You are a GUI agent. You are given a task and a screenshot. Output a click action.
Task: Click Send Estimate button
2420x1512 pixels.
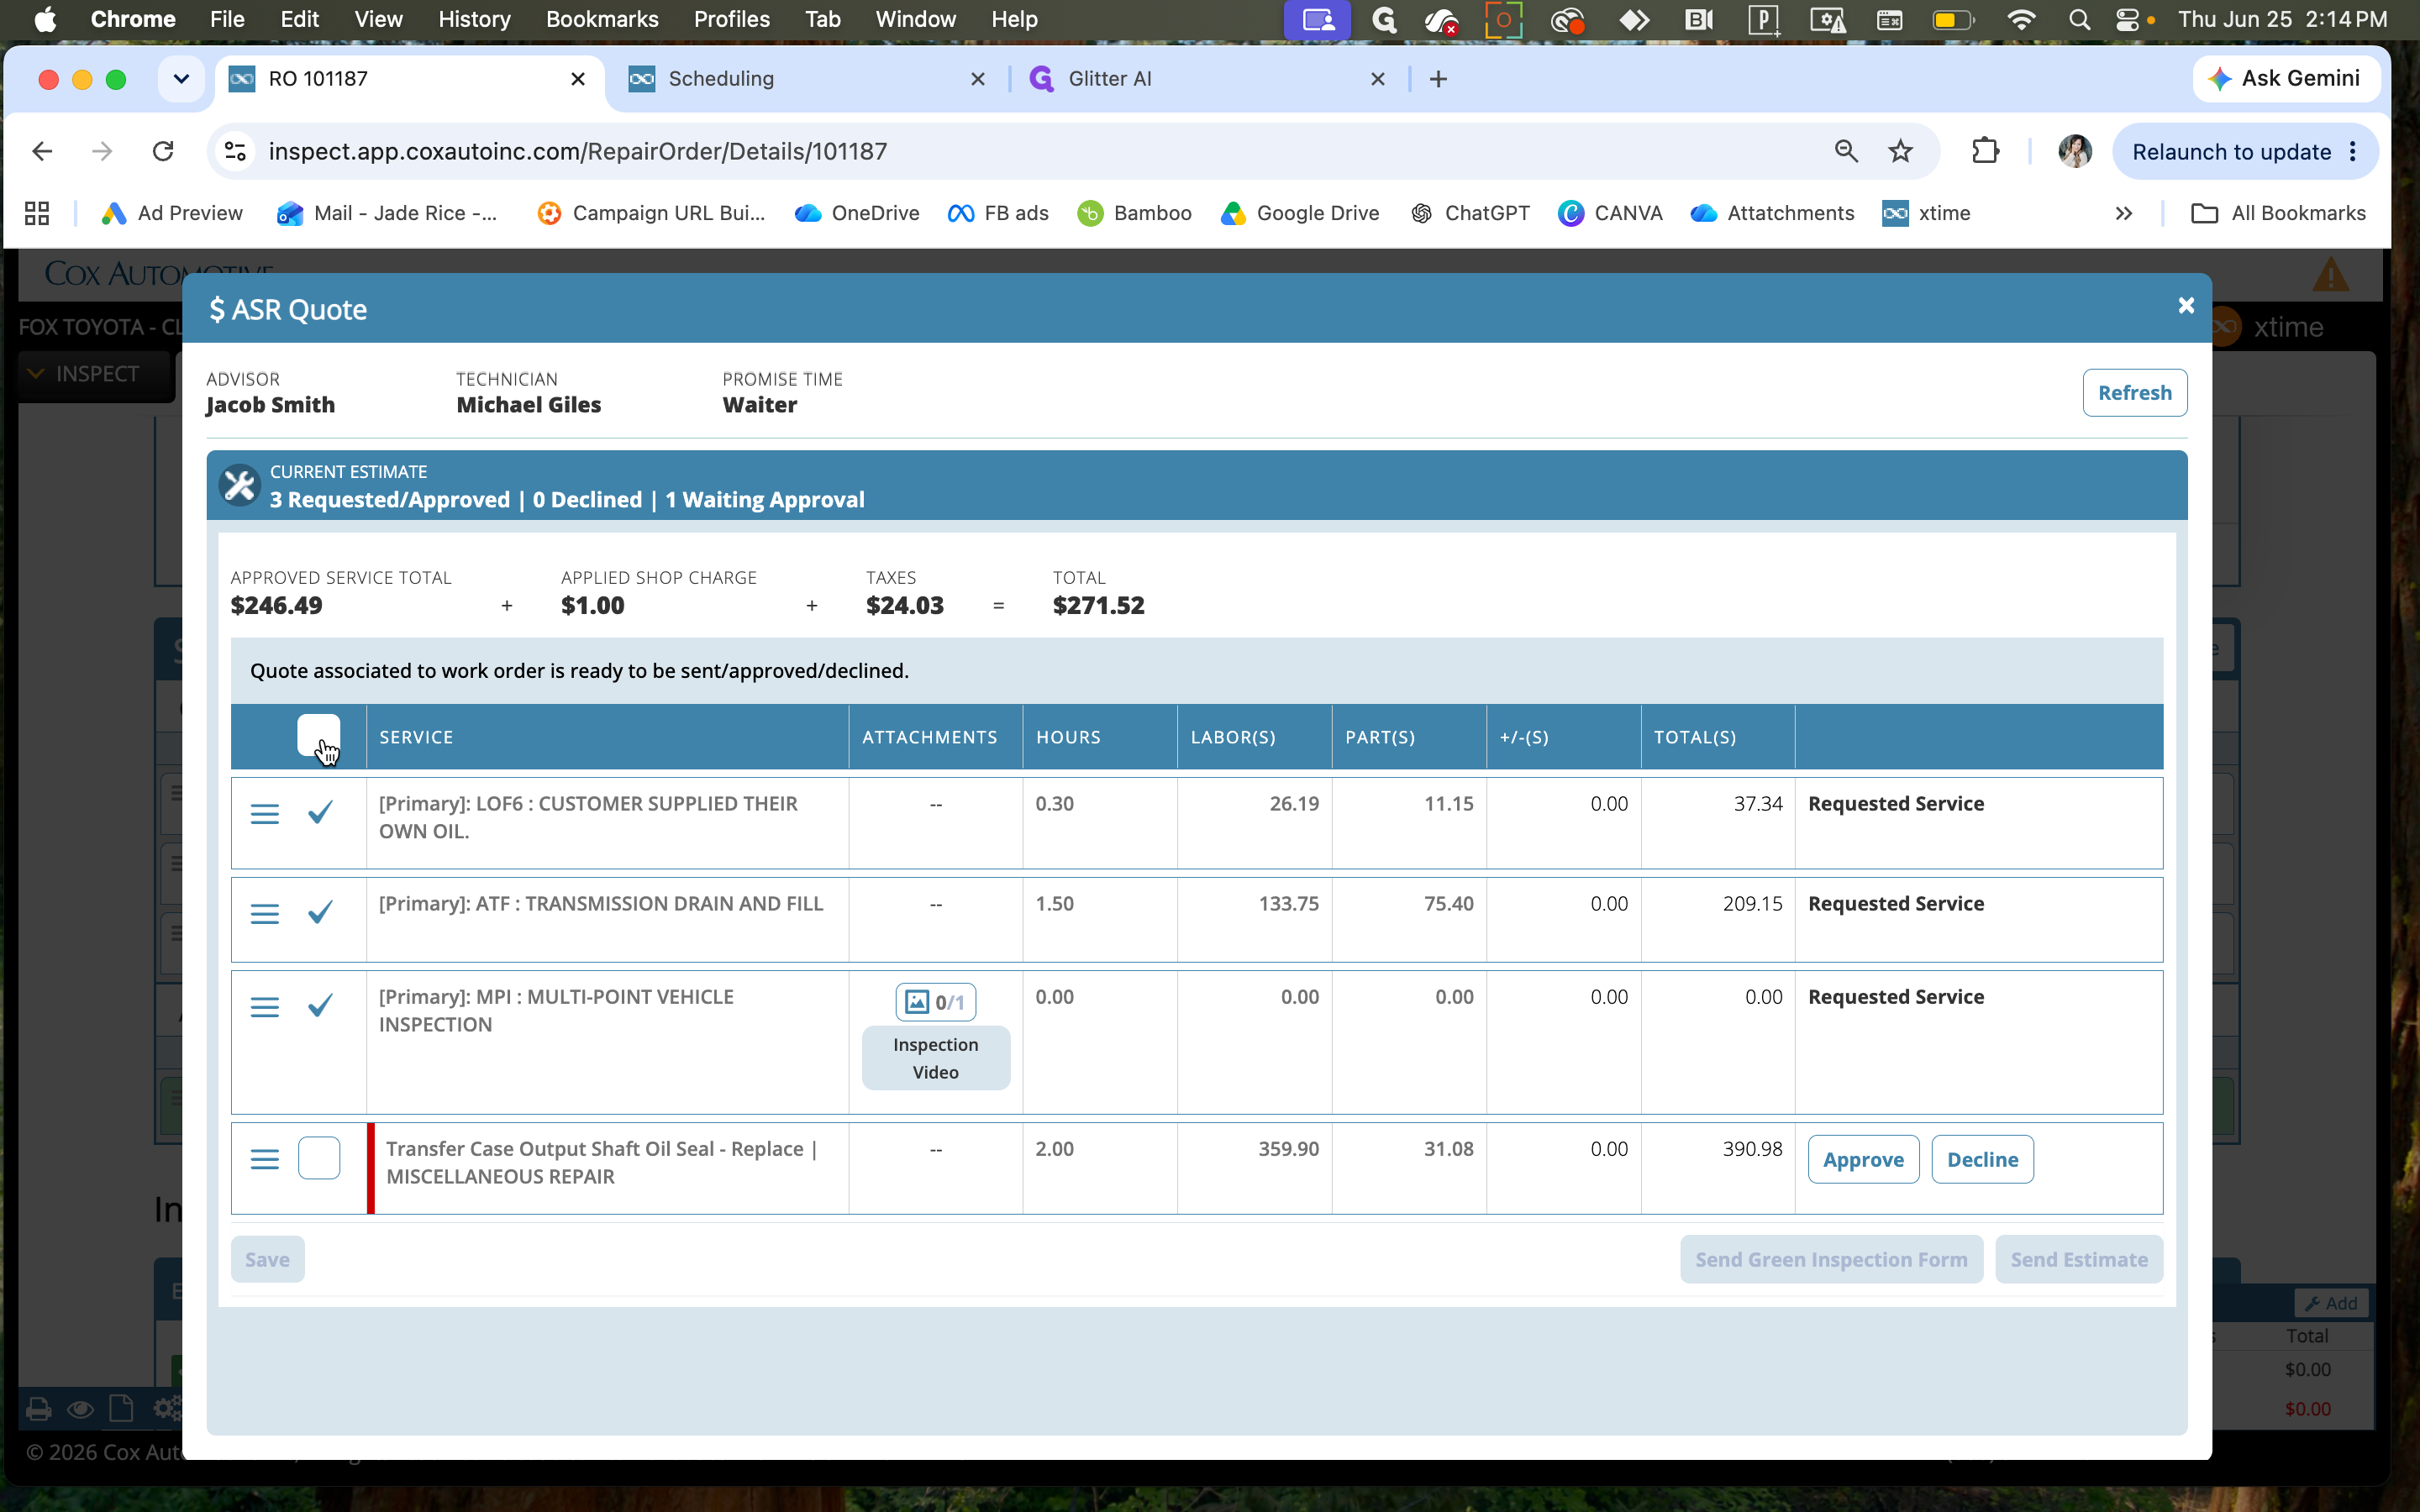point(2079,1259)
